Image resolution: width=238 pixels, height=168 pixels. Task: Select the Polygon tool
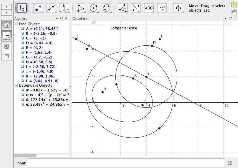(81, 8)
